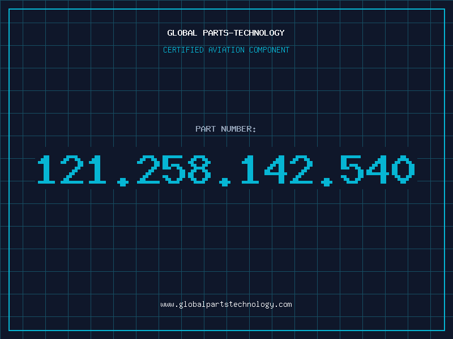Open the www.globalpartstechnology.com link
Image resolution: width=453 pixels, height=339 pixels.
226,305
